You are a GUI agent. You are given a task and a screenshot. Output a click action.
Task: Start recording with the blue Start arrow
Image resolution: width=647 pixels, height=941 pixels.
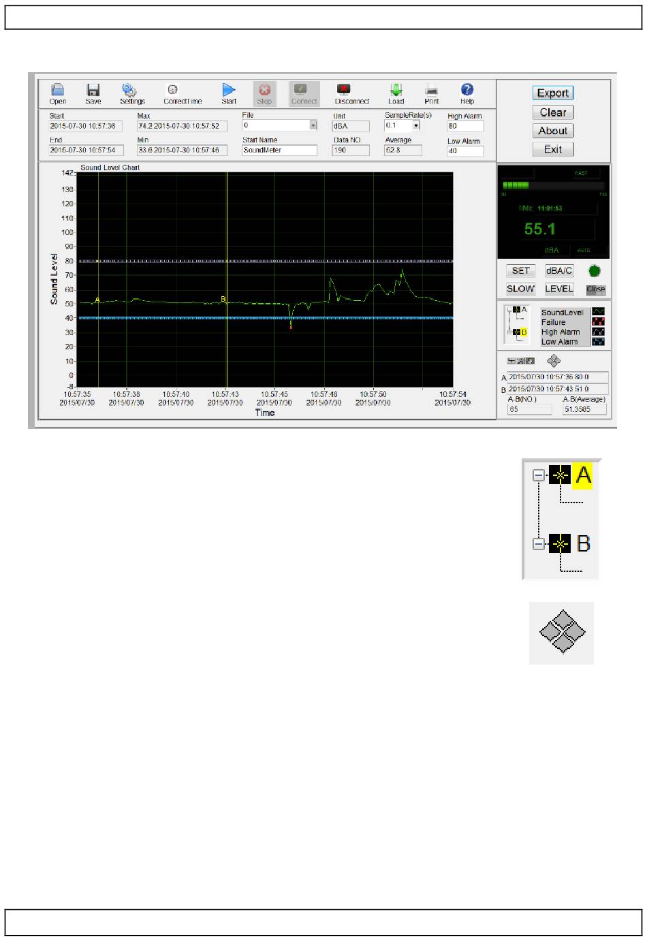(229, 90)
